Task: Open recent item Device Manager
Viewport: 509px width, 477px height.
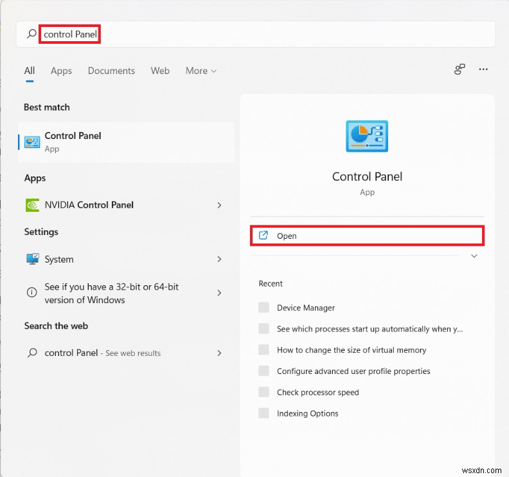Action: click(x=306, y=308)
